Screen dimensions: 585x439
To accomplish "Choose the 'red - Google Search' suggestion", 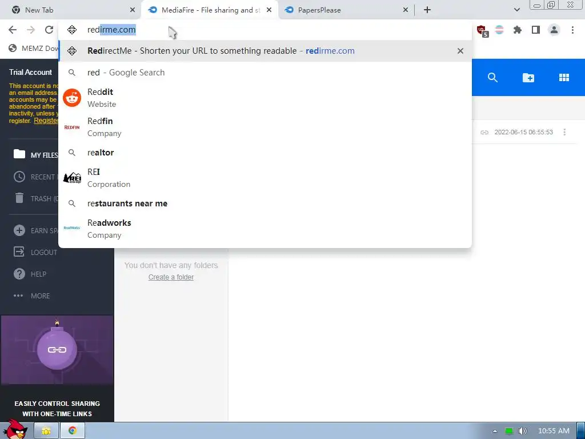I will click(x=265, y=73).
